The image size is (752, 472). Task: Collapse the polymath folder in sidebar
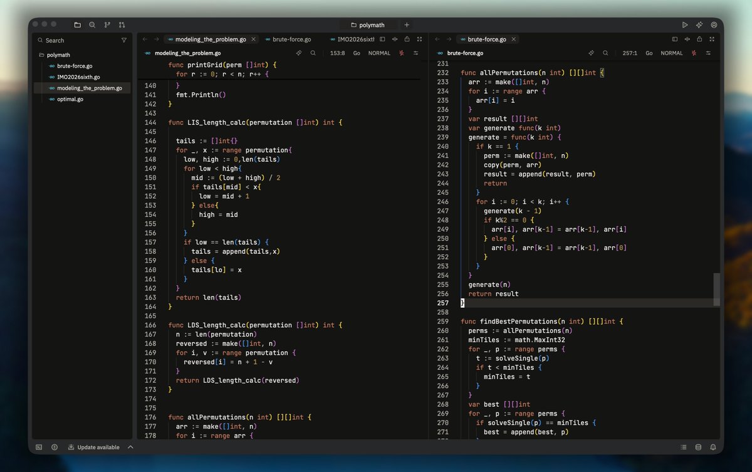83,55
